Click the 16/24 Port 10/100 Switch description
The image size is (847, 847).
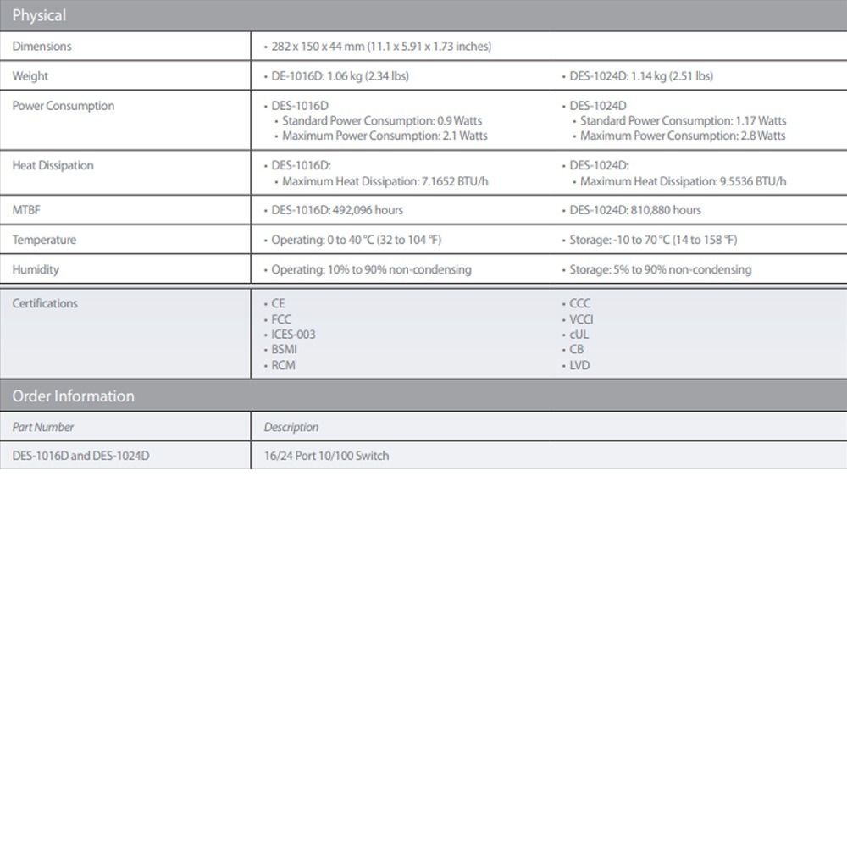click(x=326, y=456)
